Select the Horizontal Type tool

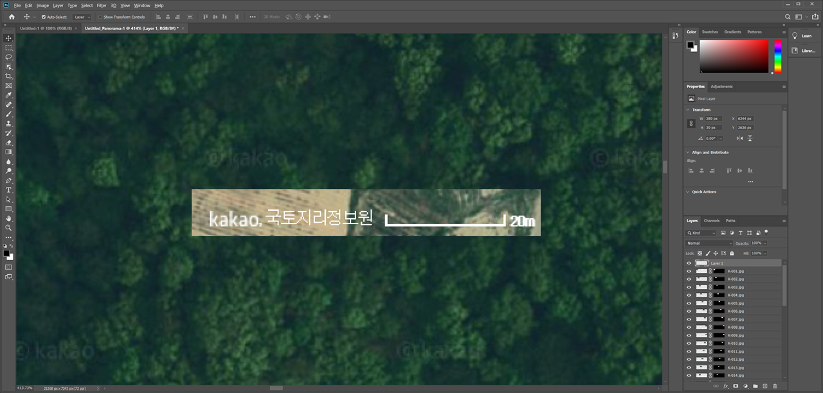point(8,190)
